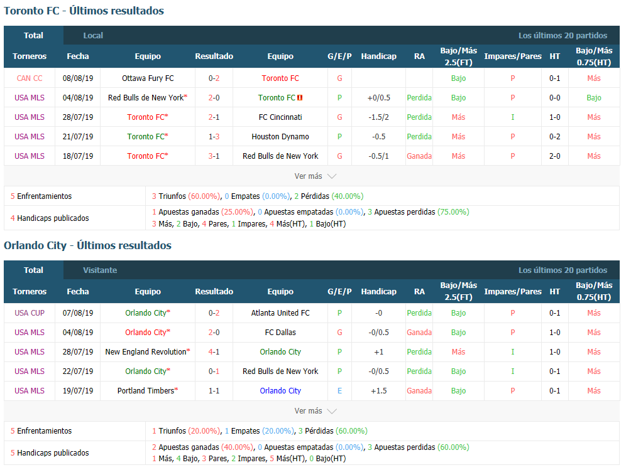The height and width of the screenshot is (470, 626).
Task: Click Orlando City in the FC Dallas row
Action: tap(146, 333)
